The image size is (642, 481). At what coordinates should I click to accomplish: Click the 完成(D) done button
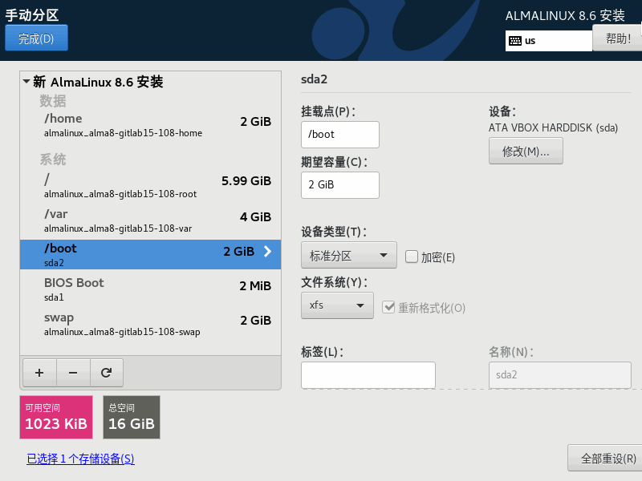click(x=36, y=38)
